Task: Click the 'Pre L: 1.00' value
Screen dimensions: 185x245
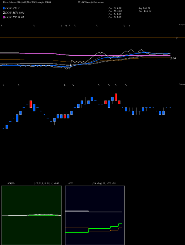Action: pyautogui.click(x=115, y=14)
